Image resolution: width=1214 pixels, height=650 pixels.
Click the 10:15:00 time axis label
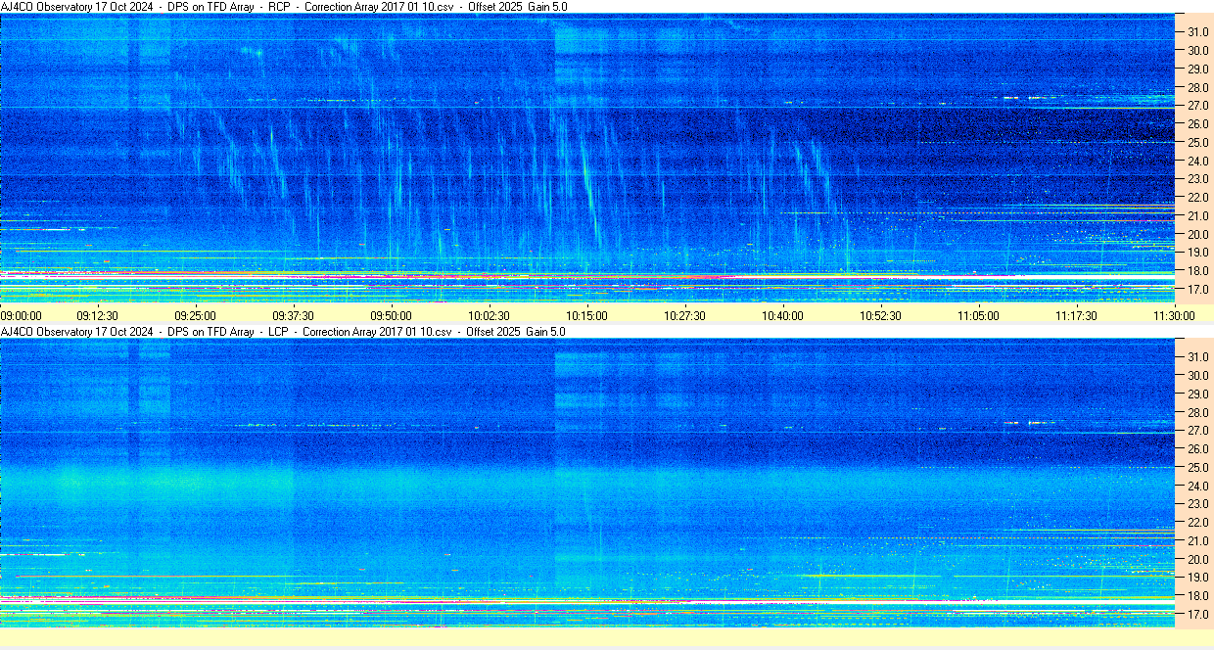coord(587,315)
